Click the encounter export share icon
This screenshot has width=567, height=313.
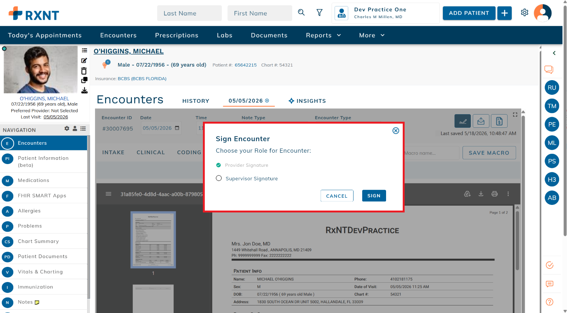tap(481, 121)
